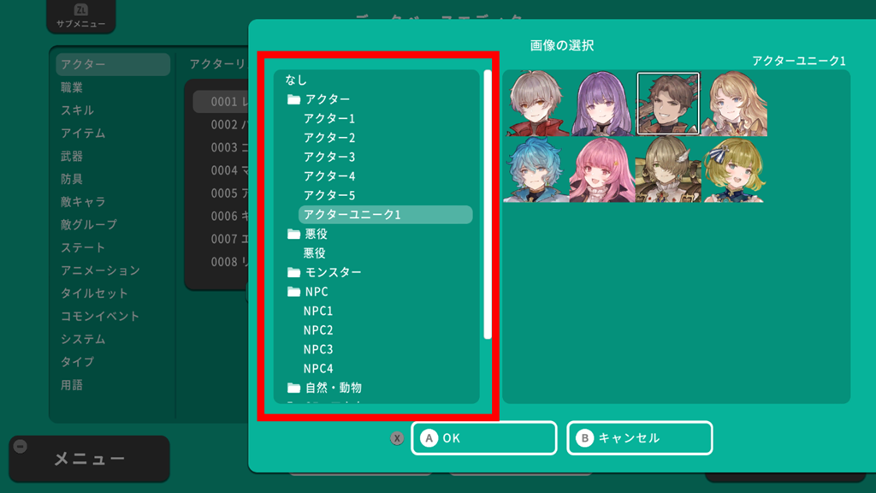Click the X button icon
The height and width of the screenshot is (493, 876).
397,439
